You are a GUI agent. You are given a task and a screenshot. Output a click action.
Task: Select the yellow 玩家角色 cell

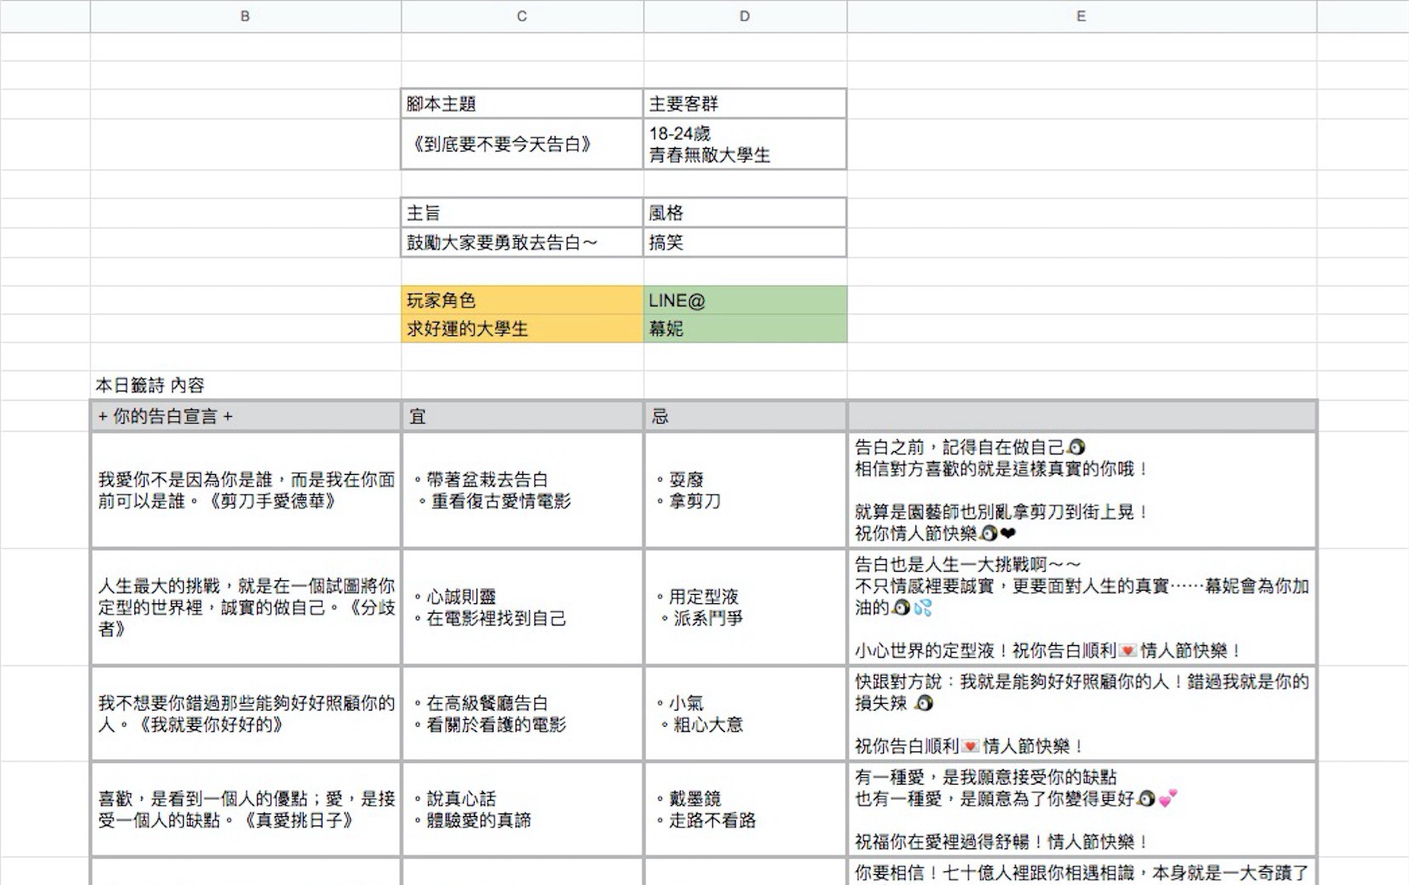point(522,300)
